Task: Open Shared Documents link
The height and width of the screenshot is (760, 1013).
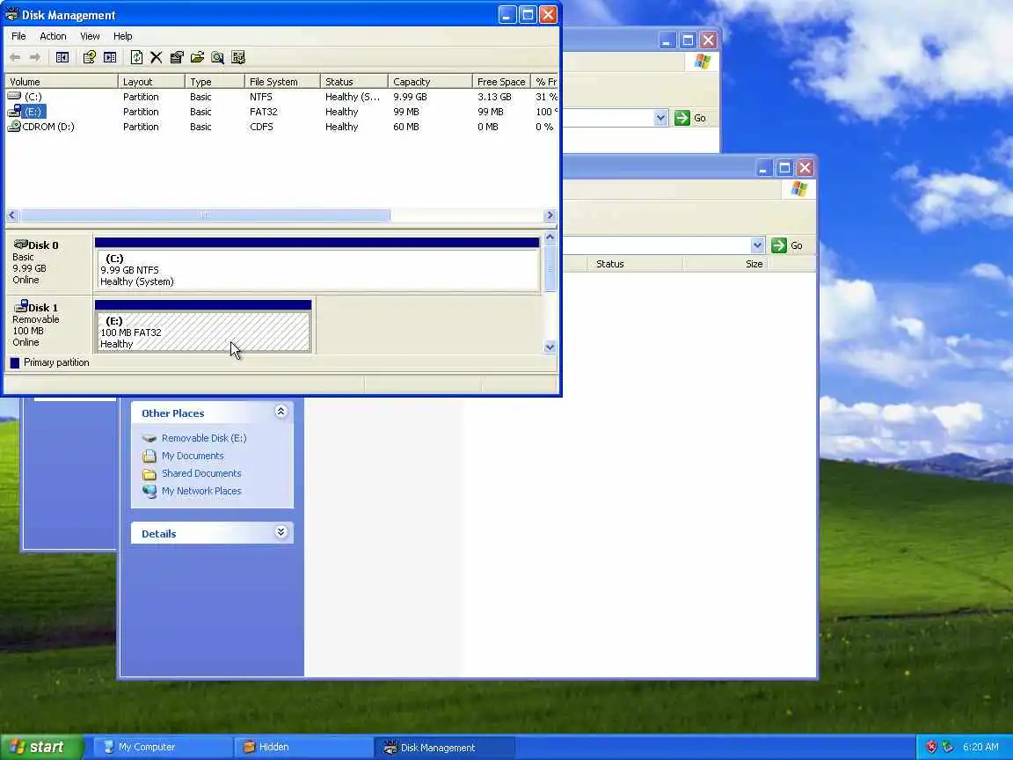Action: coord(201,474)
